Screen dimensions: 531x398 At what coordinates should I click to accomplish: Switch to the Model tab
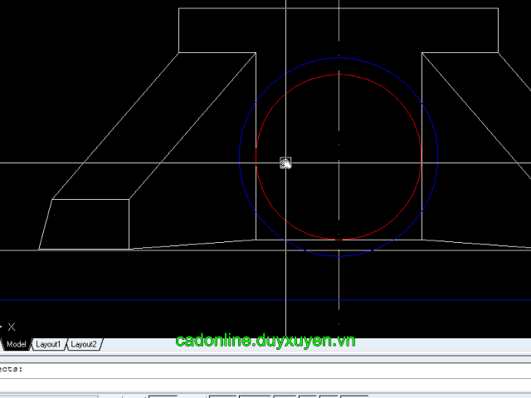17,344
